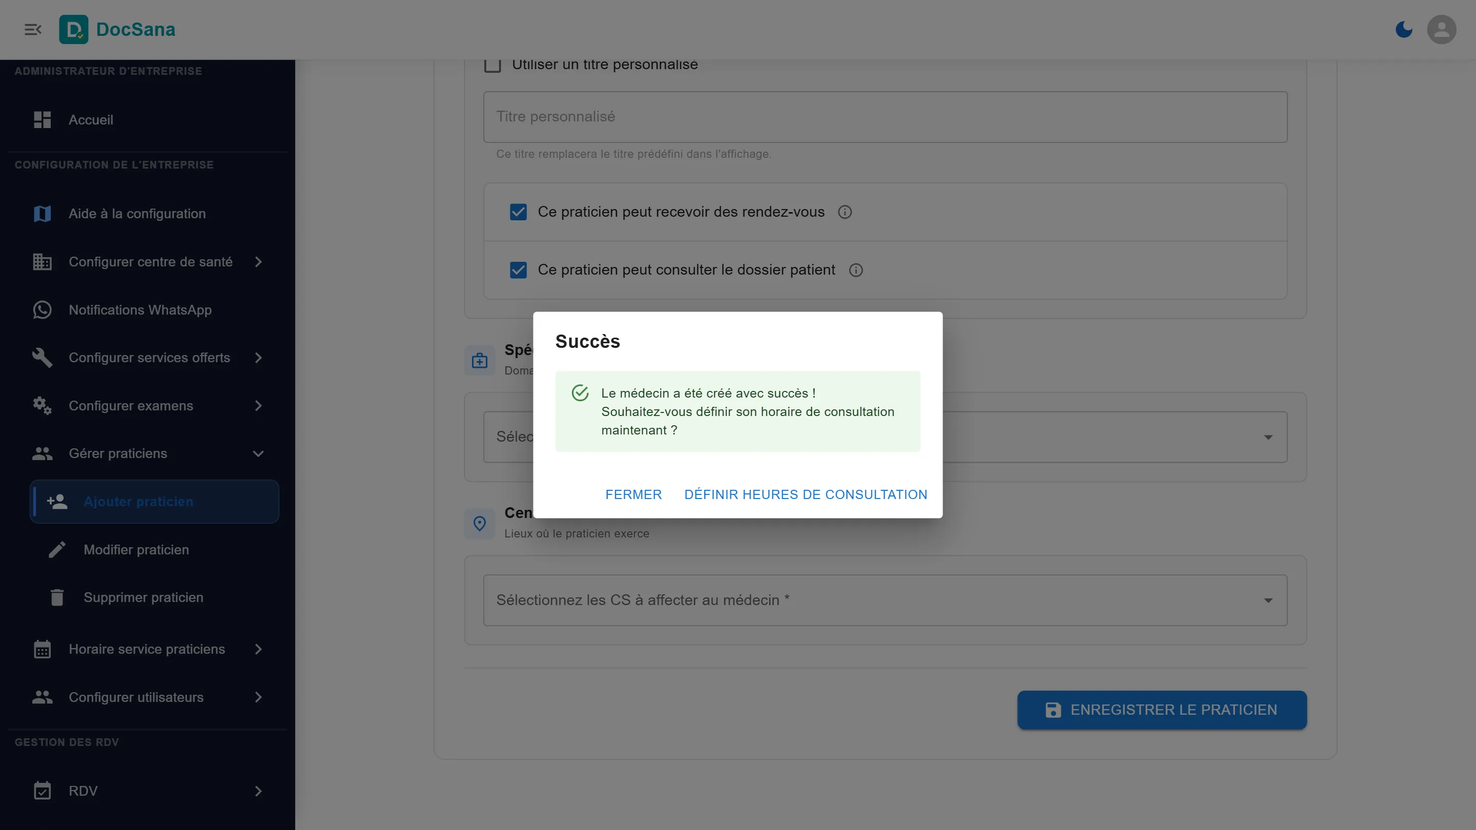The height and width of the screenshot is (830, 1476).
Task: Click the DocSana logo icon
Action: pos(73,29)
